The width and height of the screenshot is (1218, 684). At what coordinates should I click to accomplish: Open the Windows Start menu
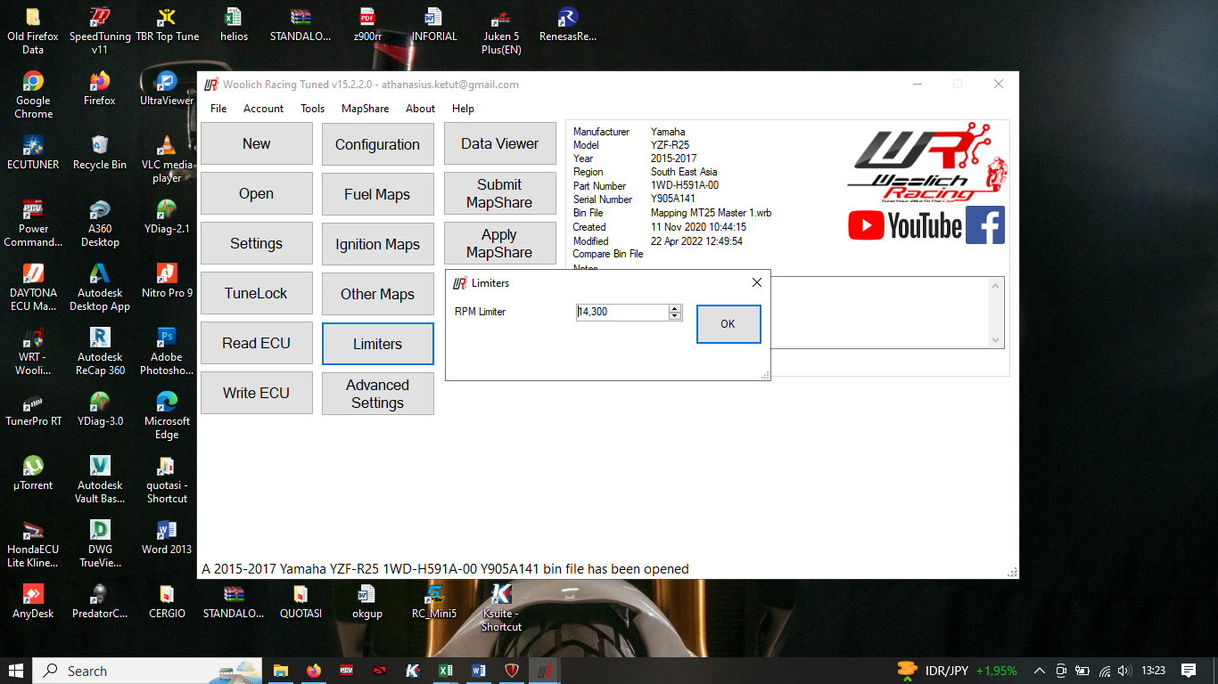(16, 671)
